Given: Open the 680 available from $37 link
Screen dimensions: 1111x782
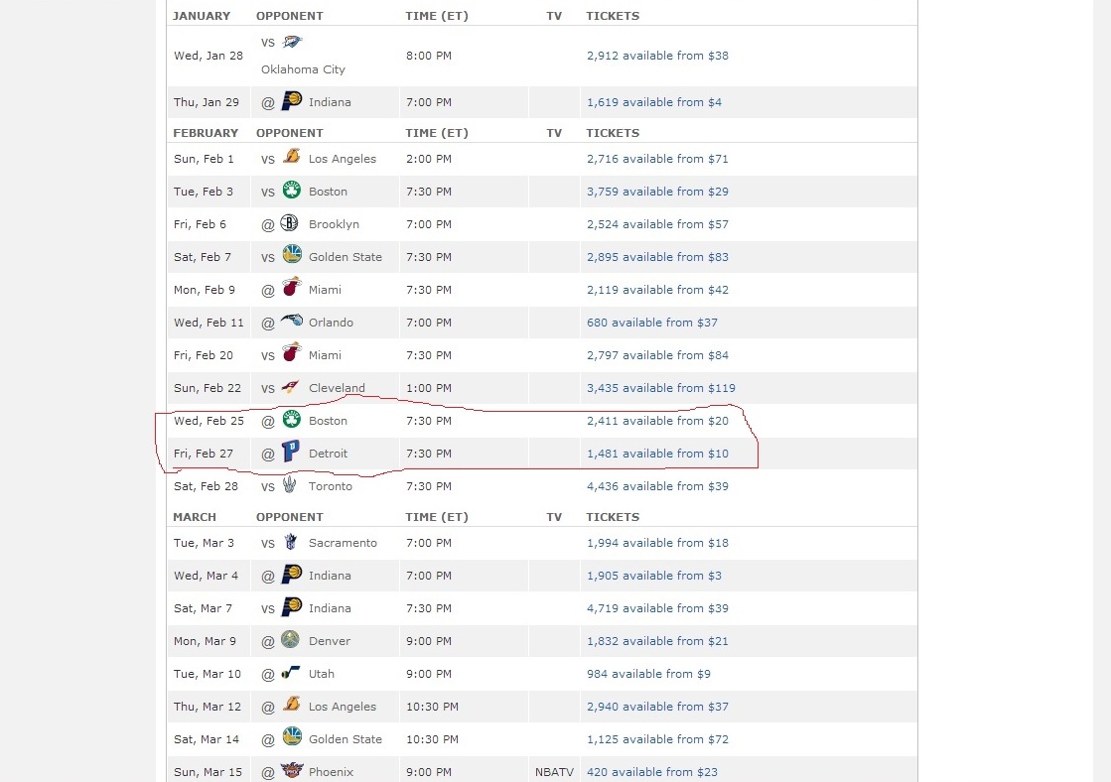Looking at the screenshot, I should 652,323.
